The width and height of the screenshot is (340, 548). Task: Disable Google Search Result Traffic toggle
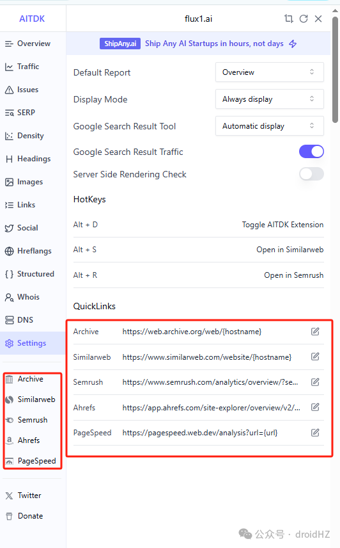click(x=311, y=152)
